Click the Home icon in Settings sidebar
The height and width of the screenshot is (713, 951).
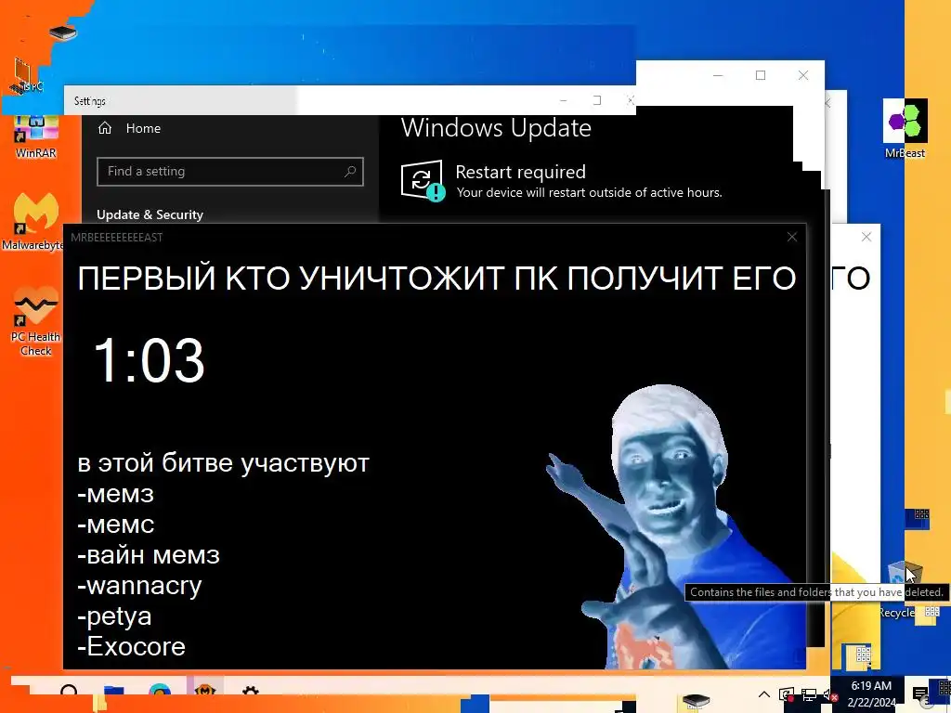(105, 128)
